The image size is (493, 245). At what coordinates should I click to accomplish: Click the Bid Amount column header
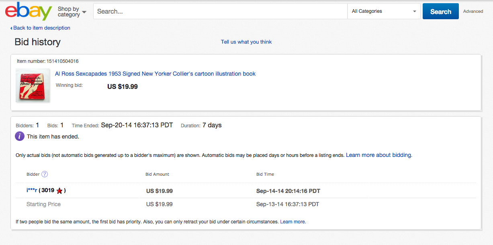(157, 174)
